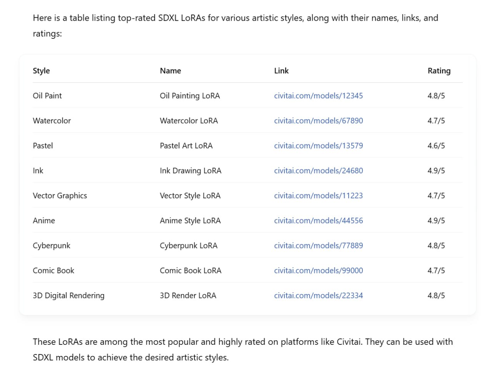Click the Anime style cell
Screen dimensions: 492x369
[x=44, y=220]
